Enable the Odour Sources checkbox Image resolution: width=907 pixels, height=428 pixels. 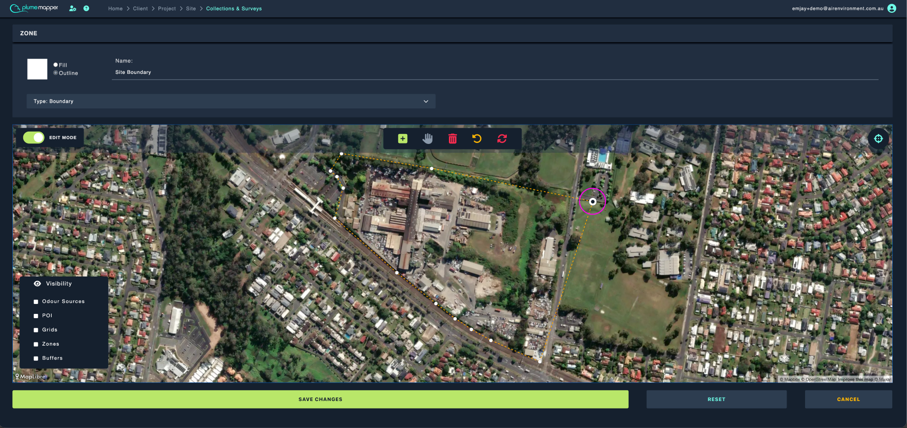(36, 302)
